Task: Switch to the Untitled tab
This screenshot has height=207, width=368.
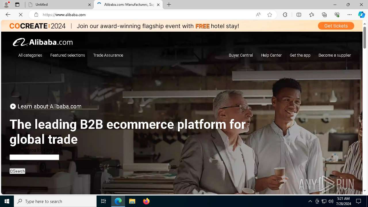Action: click(59, 5)
